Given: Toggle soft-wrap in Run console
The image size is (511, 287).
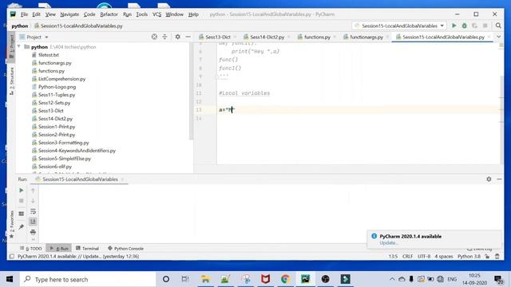Looking at the screenshot, I should tap(33, 211).
